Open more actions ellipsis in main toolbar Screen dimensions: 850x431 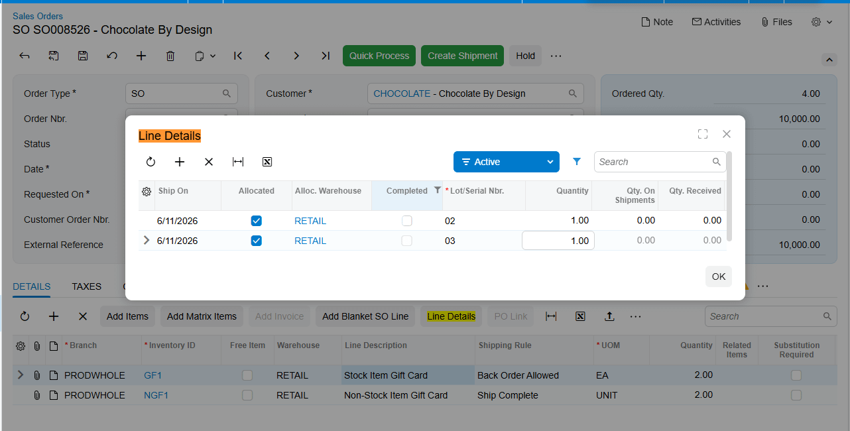click(x=556, y=56)
